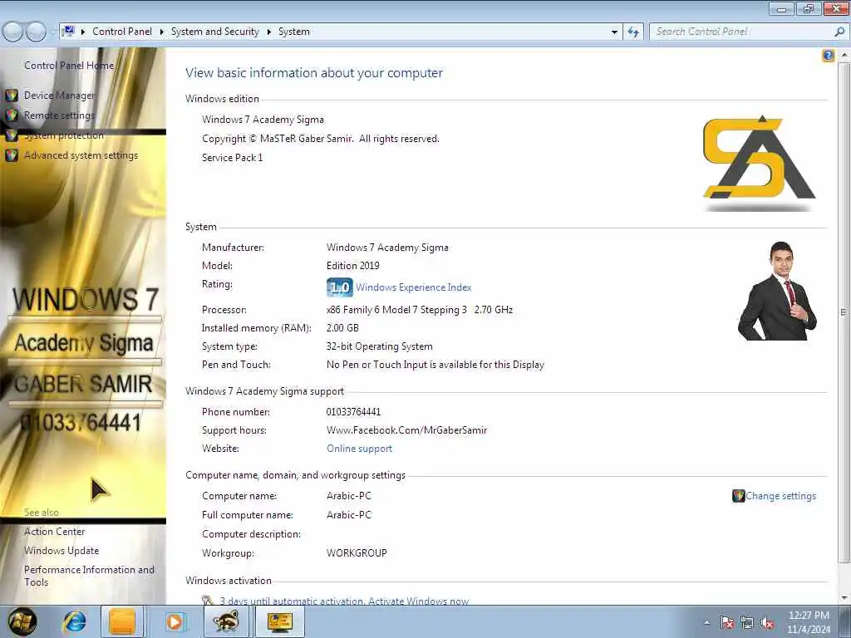The image size is (851, 638).
Task: Expand the arrow before Control Panel breadcrumb
Action: [x=82, y=32]
